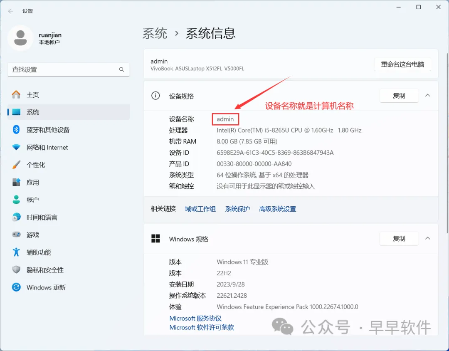Click the back arrow in Settings title bar
This screenshot has width=449, height=351.
tap(11, 11)
